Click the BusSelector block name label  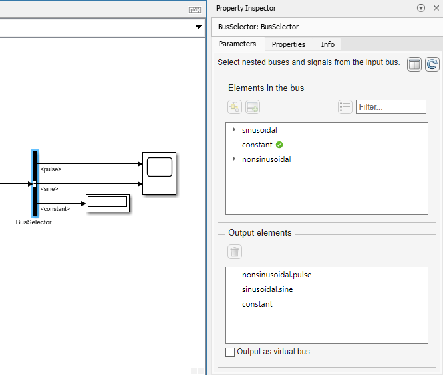[x=34, y=222]
